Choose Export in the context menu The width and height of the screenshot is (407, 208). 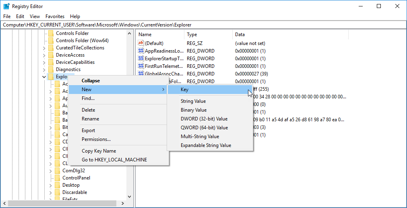click(118, 130)
